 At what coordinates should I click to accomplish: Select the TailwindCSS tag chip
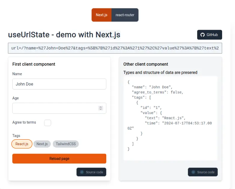point(66,144)
